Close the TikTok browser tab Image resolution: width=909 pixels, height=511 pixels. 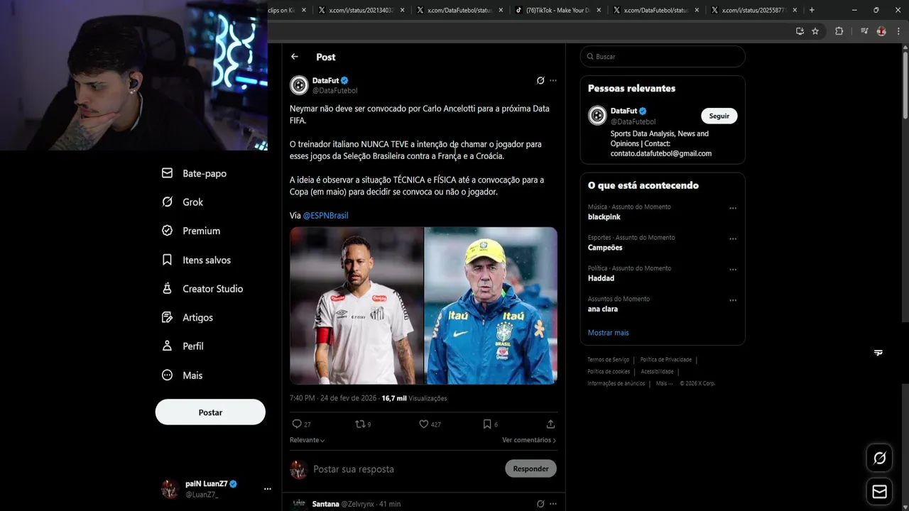pos(599,10)
